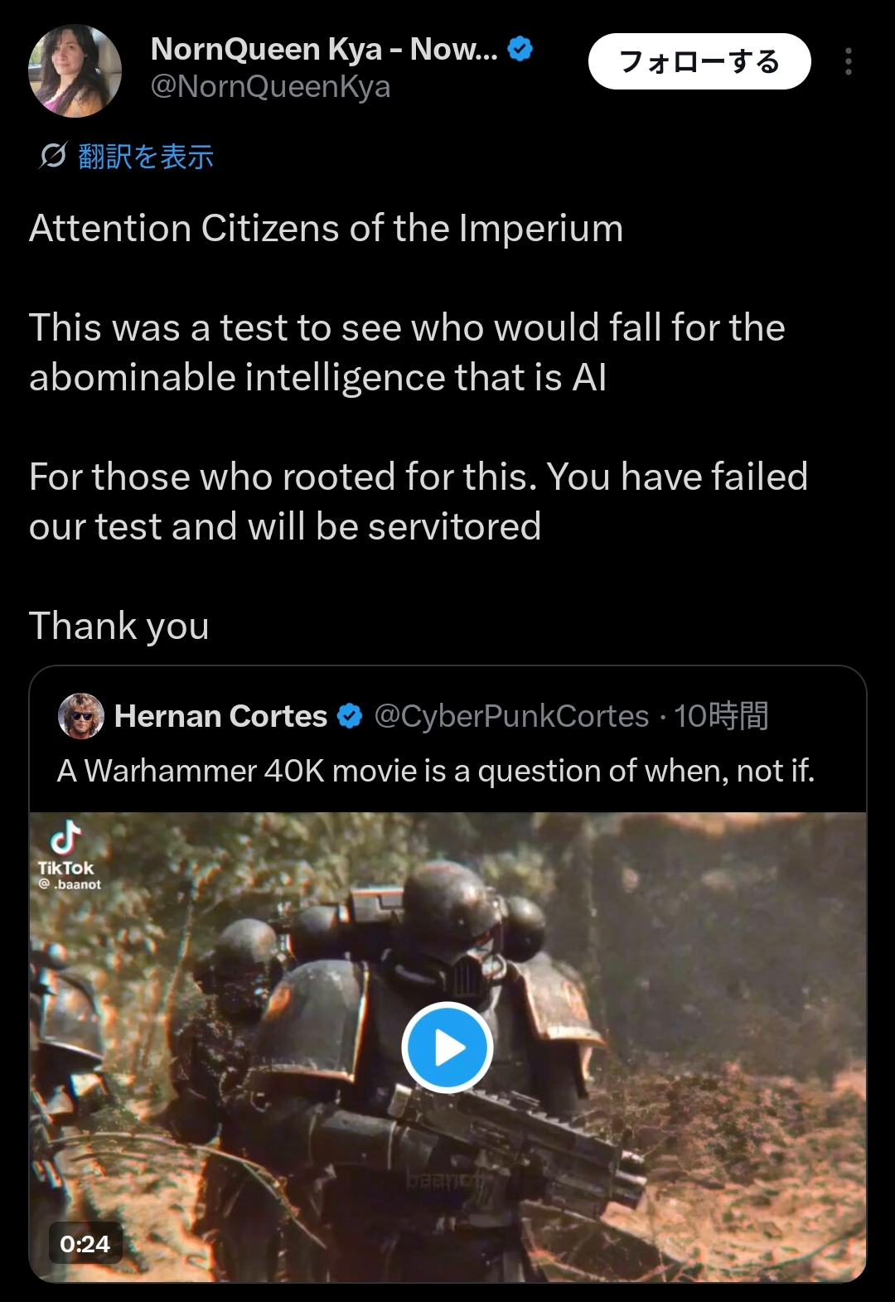This screenshot has width=895, height=1302.
Task: Open Hernan Cortes's small profile avatar
Action: [x=81, y=716]
